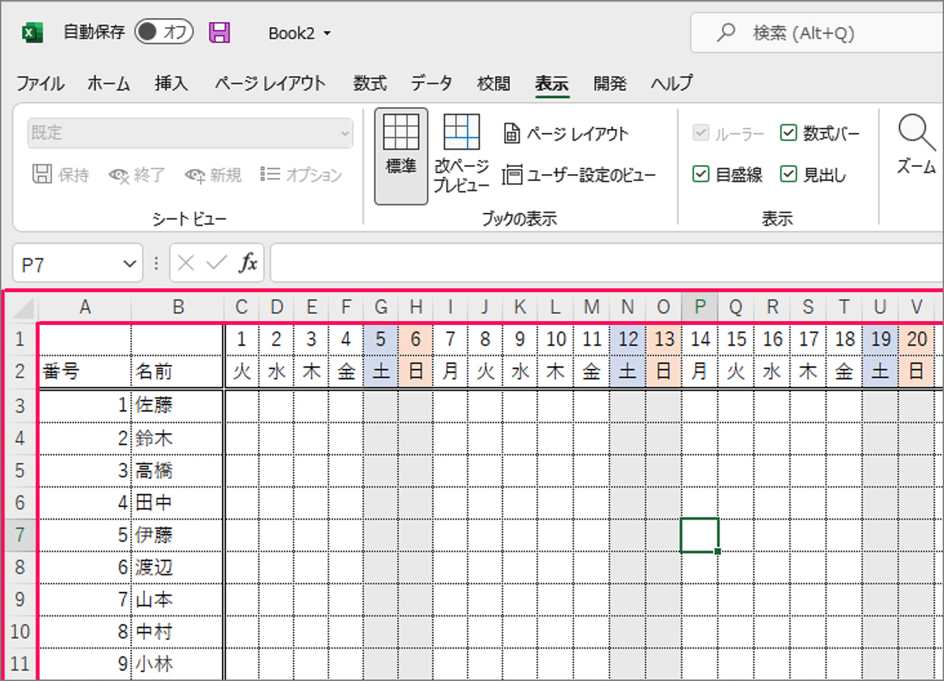Click the formula bar cancel X icon
The width and height of the screenshot is (944, 681).
tap(186, 263)
